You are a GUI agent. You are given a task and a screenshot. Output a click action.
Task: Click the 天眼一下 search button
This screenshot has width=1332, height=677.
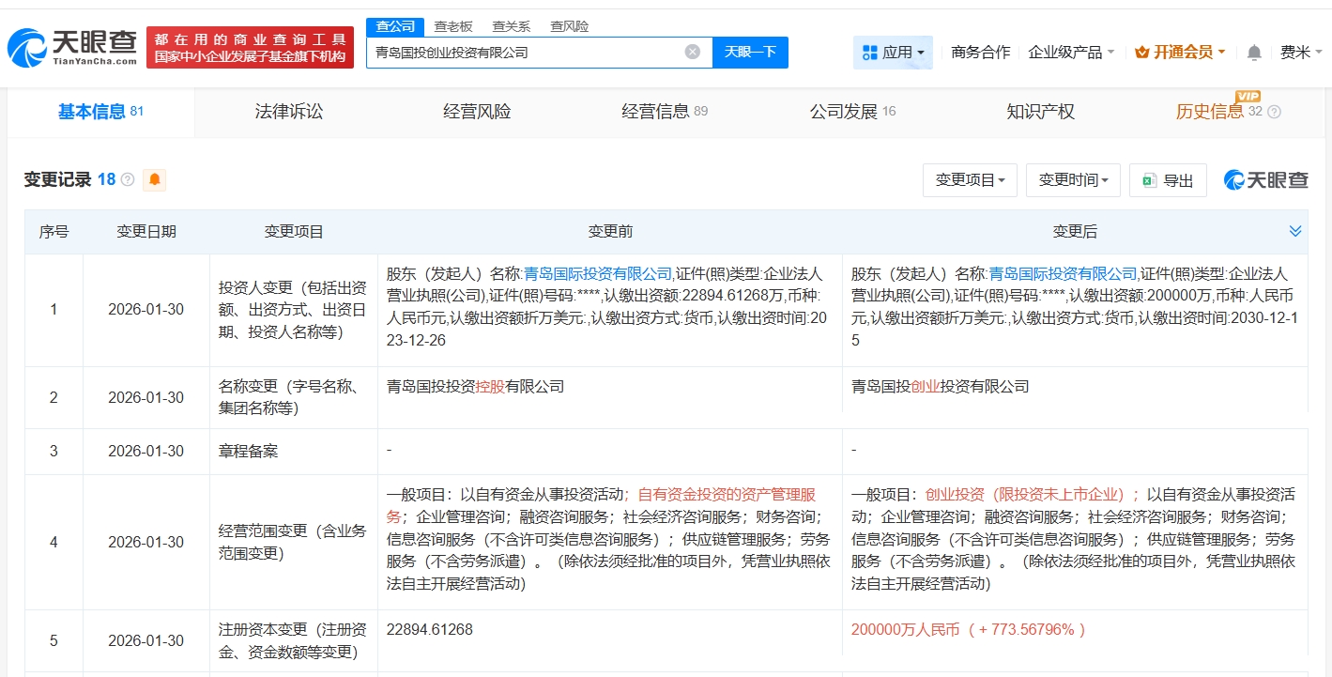click(x=750, y=52)
